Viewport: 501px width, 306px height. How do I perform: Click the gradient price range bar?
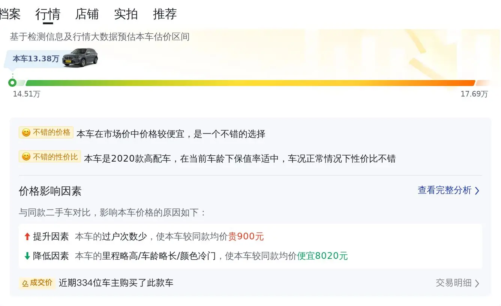pyautogui.click(x=250, y=83)
